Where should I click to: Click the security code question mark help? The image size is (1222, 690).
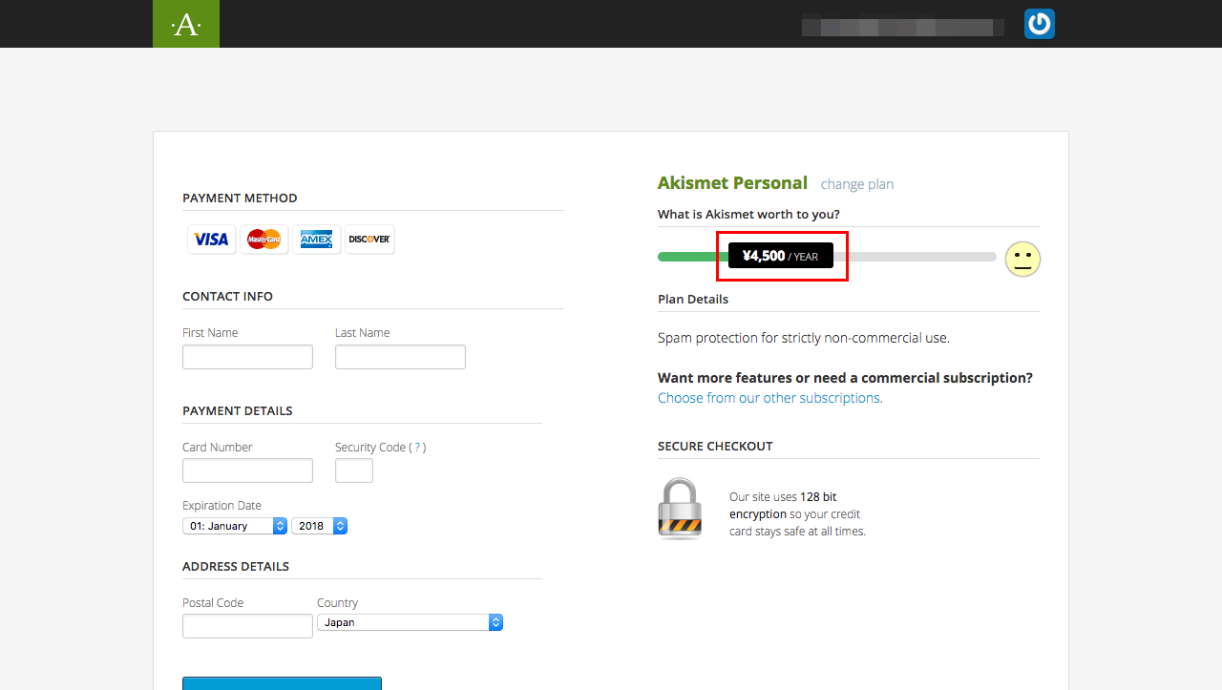pos(417,447)
